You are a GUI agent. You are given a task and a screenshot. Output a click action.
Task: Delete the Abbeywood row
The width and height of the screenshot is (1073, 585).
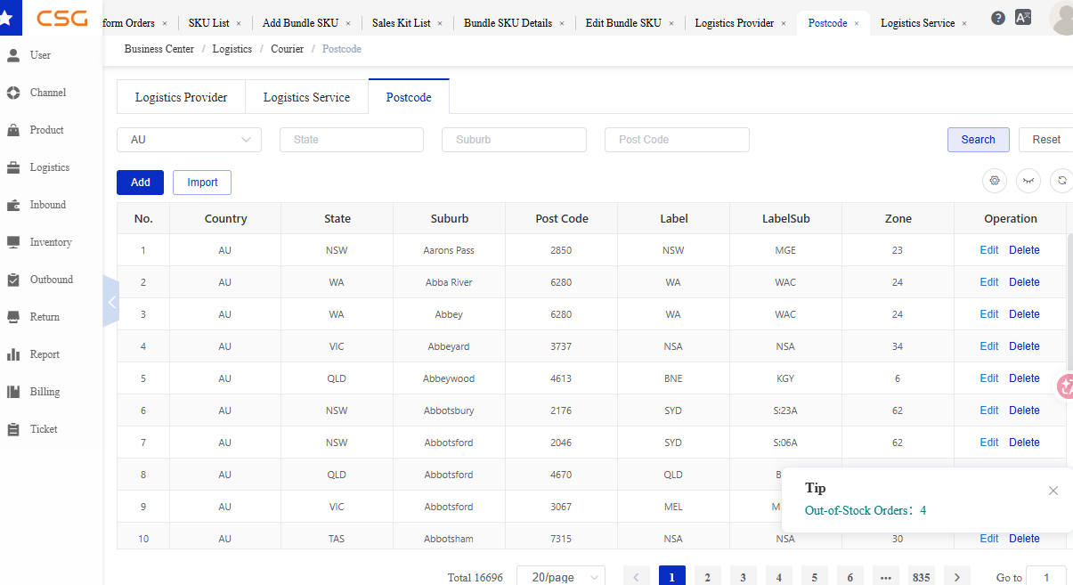click(x=1024, y=378)
